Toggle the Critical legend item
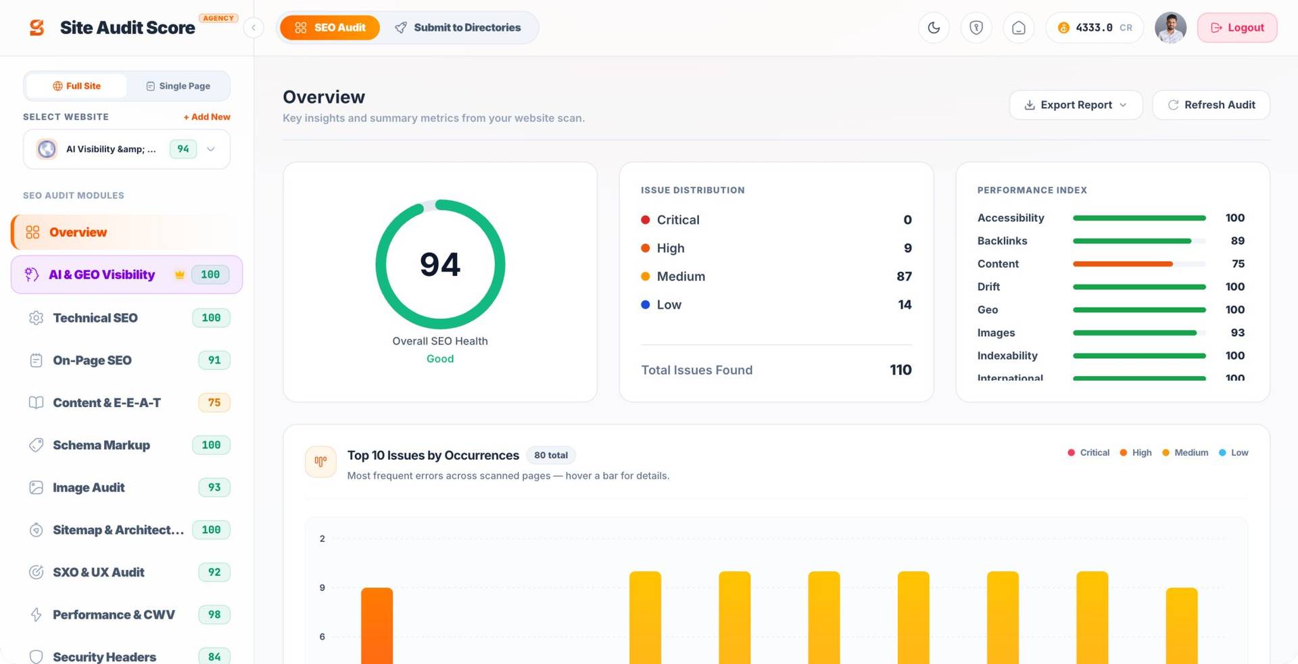This screenshot has width=1298, height=664. [1088, 452]
